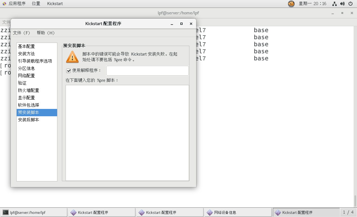This screenshot has height=217, width=357.
Task: Minimize the Kickstart 配置程序 window
Action: tap(172, 24)
